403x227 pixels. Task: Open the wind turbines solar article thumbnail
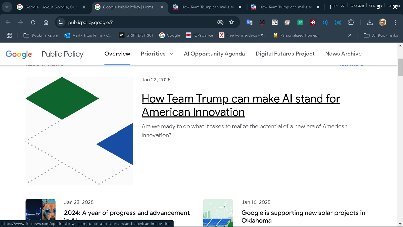218,213
